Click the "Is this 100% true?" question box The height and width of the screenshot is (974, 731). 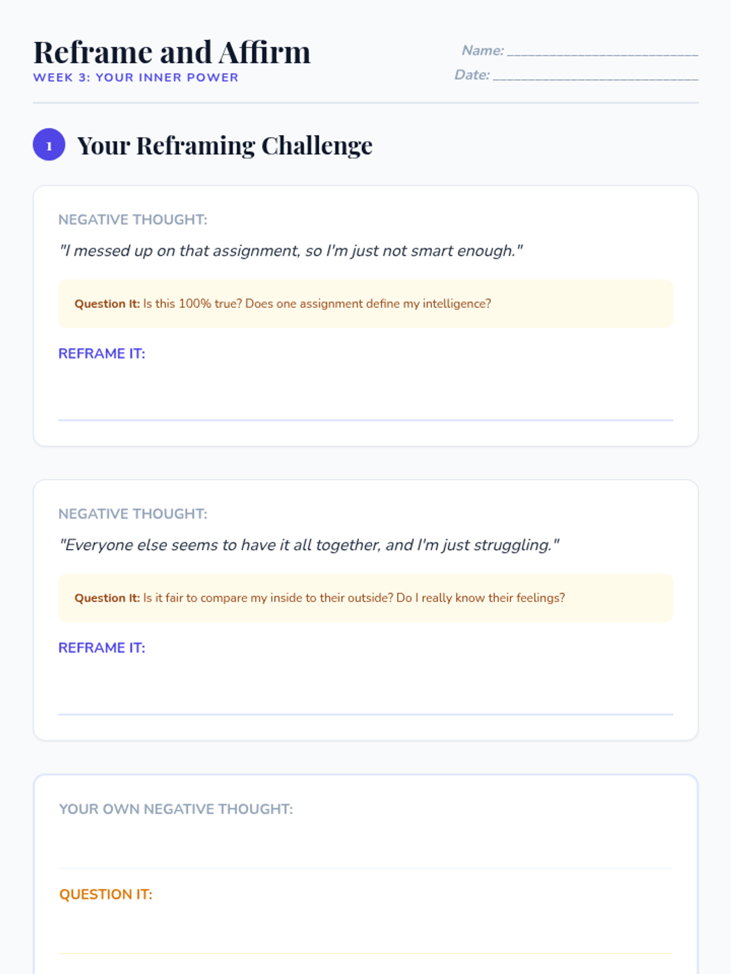(x=365, y=304)
